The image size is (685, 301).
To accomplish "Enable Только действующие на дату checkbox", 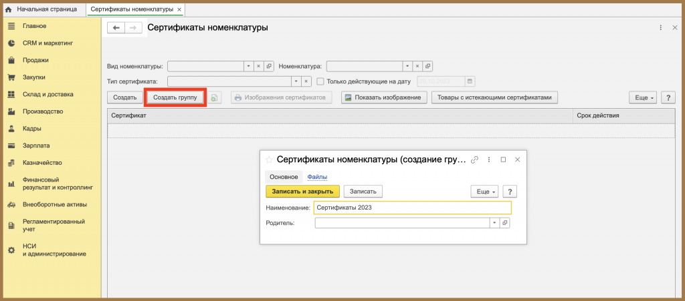I will (320, 81).
